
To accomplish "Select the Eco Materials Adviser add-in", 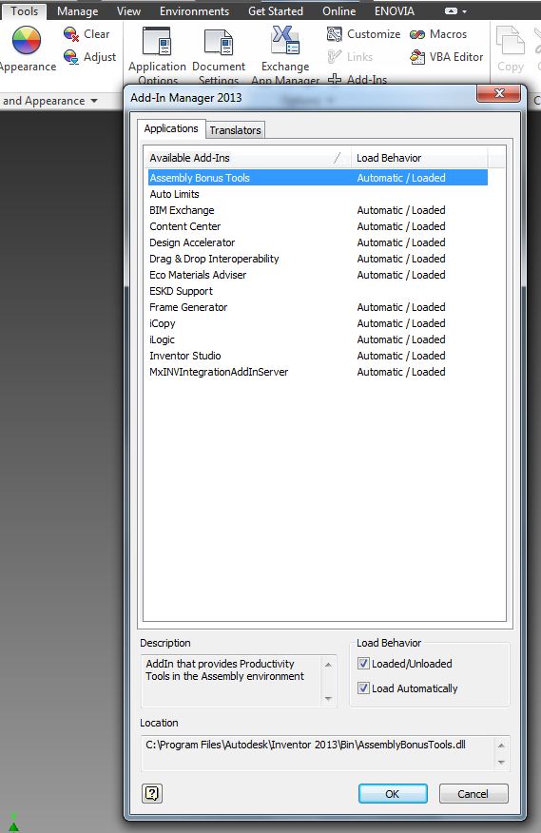I will point(318,275).
